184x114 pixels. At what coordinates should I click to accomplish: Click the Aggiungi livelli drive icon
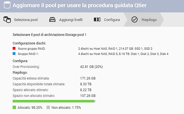(x=52, y=20)
